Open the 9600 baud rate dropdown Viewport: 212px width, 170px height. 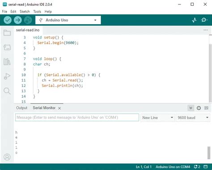pos(193,118)
